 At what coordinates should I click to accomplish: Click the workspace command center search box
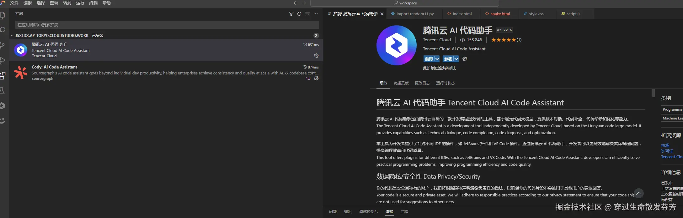[x=405, y=3]
